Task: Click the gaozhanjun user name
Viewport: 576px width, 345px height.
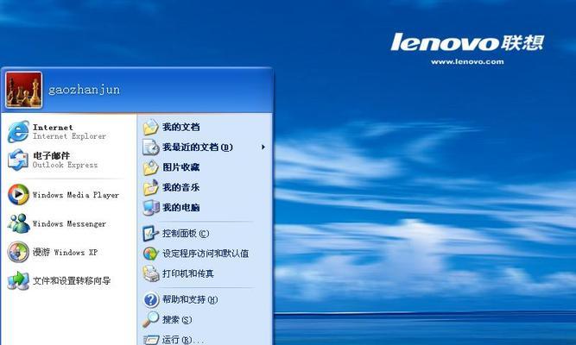Action: (x=84, y=90)
